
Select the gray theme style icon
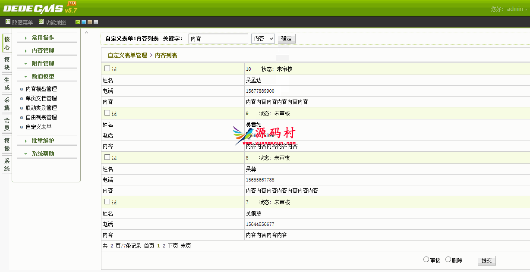click(95, 22)
